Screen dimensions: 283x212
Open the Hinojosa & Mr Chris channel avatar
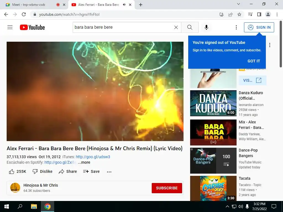[15, 188]
